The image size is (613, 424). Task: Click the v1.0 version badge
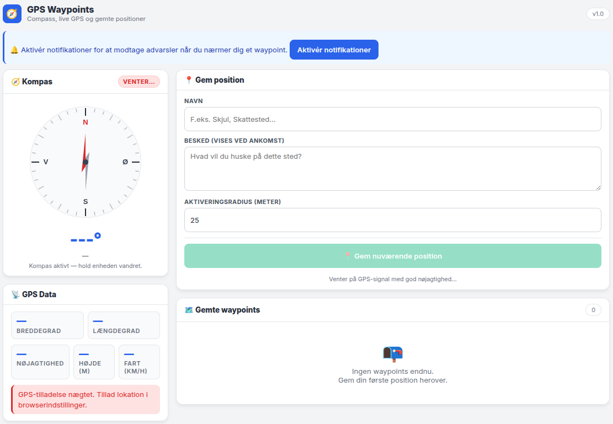click(598, 14)
